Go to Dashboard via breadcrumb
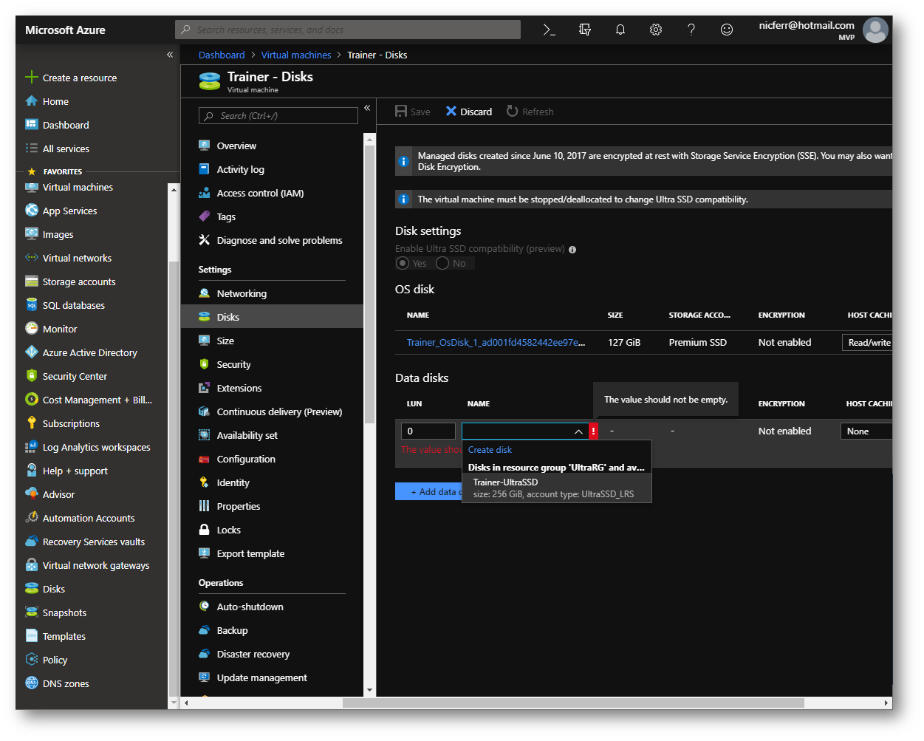The width and height of the screenshot is (924, 741). pos(222,55)
